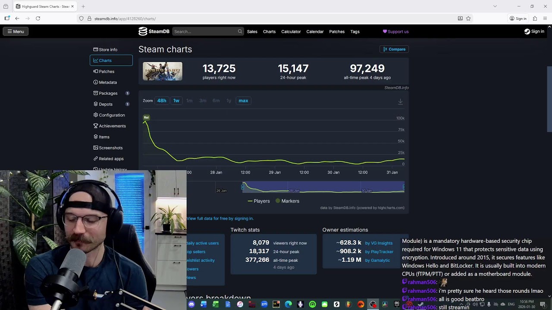Open the chart download menu arrow
Image resolution: width=552 pixels, height=310 pixels.
[x=400, y=101]
